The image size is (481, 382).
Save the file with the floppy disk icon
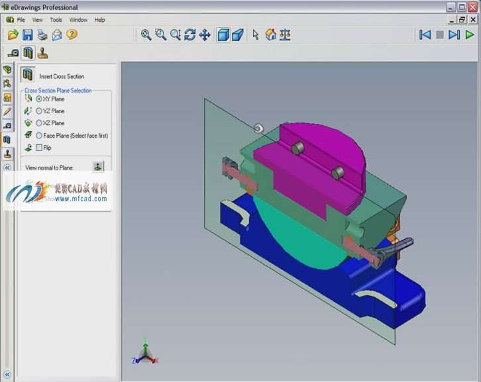(x=28, y=34)
